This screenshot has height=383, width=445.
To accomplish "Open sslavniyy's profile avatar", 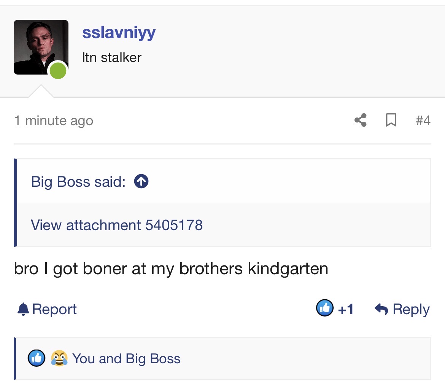I will pos(41,47).
